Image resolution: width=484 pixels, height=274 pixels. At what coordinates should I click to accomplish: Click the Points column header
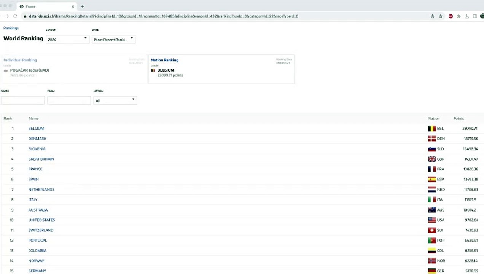click(x=459, y=119)
